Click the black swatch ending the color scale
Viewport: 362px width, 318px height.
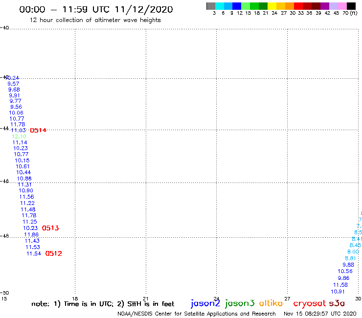351,6
